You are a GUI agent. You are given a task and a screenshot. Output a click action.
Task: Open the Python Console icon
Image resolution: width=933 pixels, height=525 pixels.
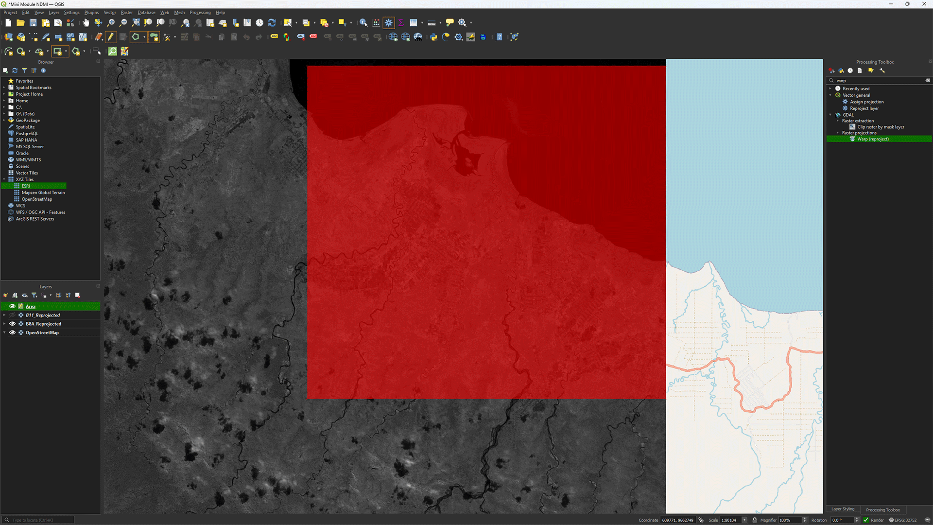pyautogui.click(x=433, y=37)
